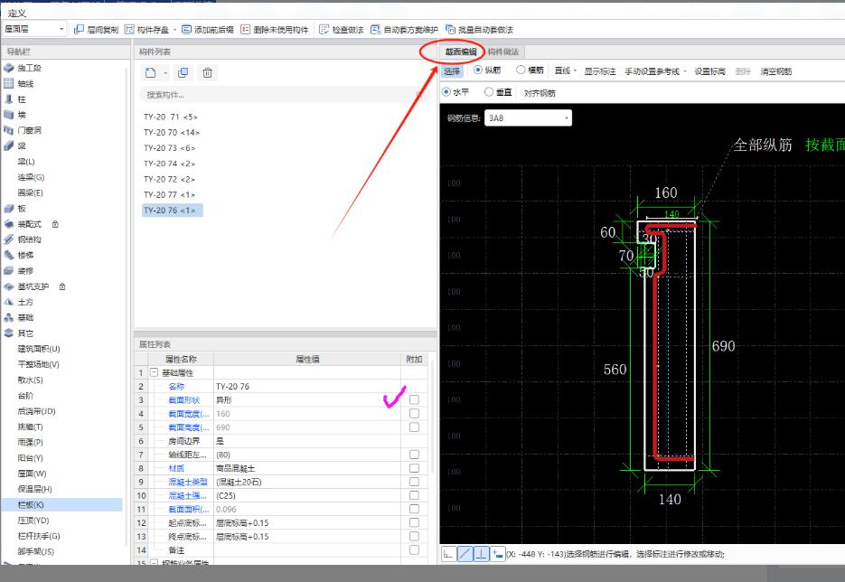Select component TY-20 76 <1> in list
Image resolution: width=845 pixels, height=582 pixels.
click(172, 211)
